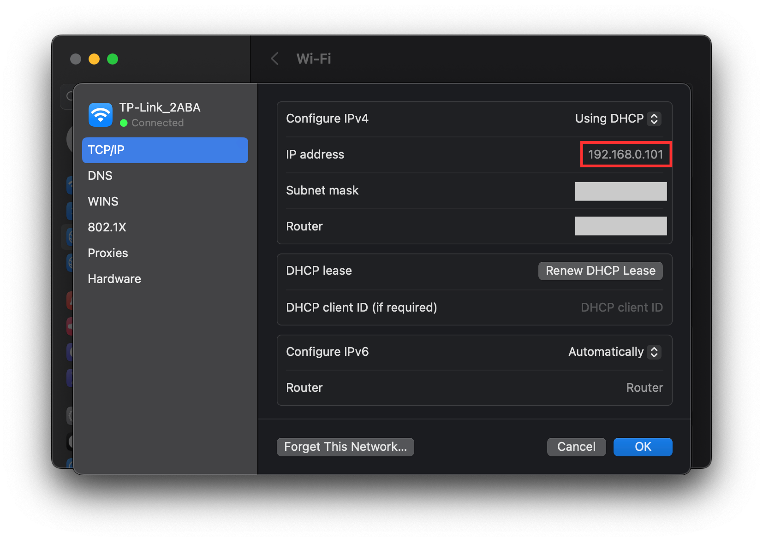Open the 802.1X settings tab
Image resolution: width=763 pixels, height=543 pixels.
click(x=107, y=227)
